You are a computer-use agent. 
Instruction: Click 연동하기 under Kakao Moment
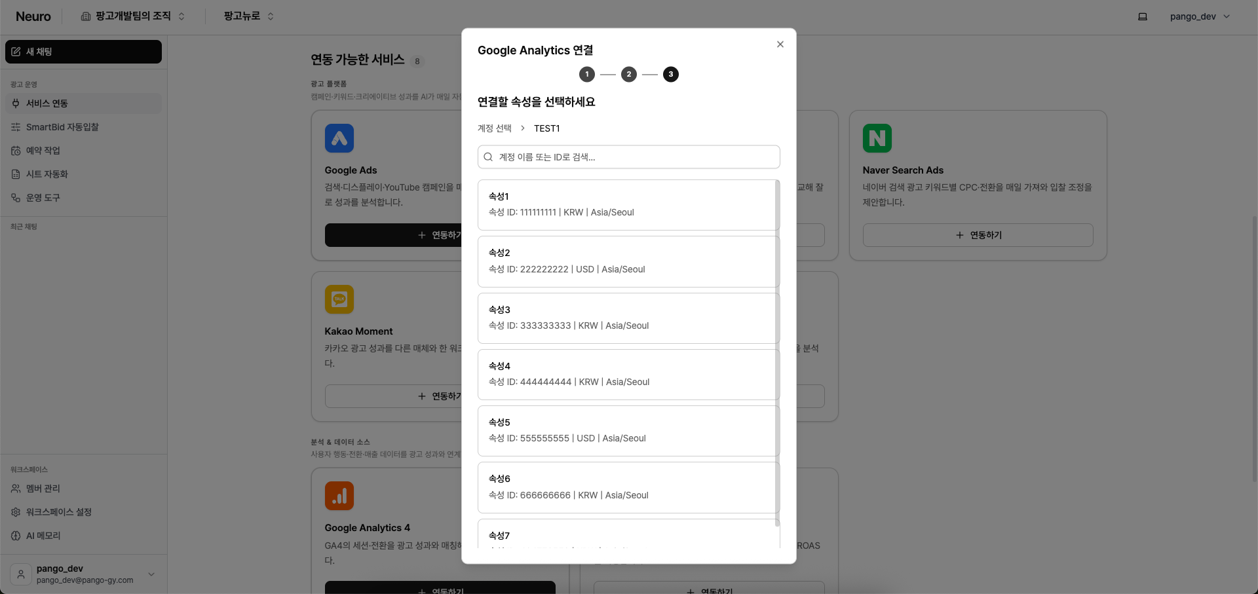440,396
